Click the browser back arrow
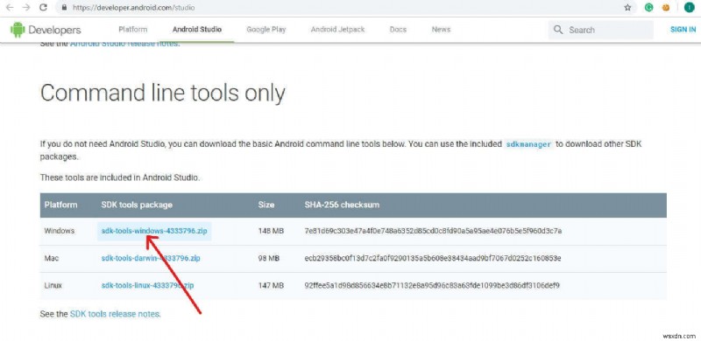This screenshot has height=341, width=701. pyautogui.click(x=10, y=8)
